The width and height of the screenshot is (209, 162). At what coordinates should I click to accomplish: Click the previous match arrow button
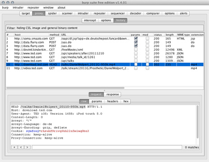tap(21, 147)
